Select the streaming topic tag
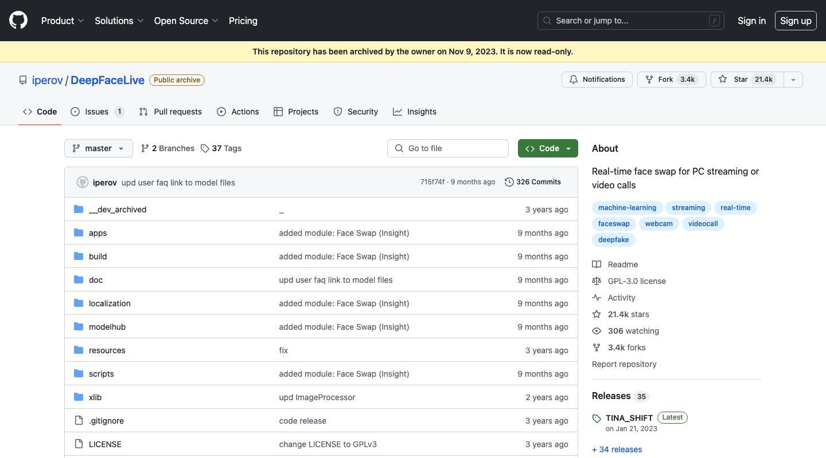The height and width of the screenshot is (458, 826). pos(688,208)
